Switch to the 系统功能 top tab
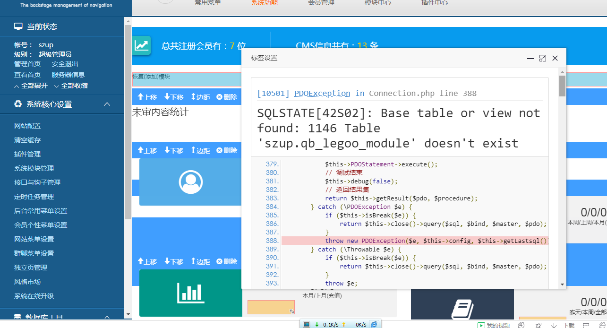This screenshot has width=607, height=328. [x=264, y=3]
